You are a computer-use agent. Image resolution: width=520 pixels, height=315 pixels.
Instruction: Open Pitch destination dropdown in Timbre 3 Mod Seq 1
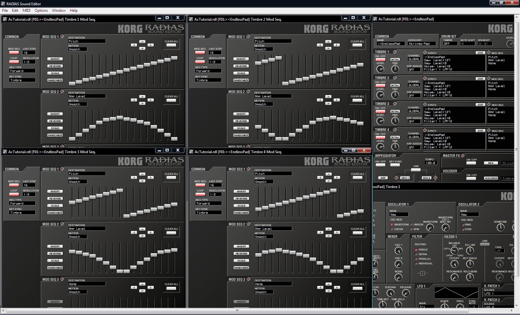pos(87,174)
